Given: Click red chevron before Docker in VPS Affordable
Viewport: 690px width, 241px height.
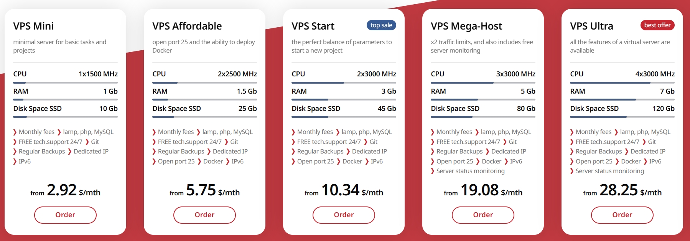Looking at the screenshot, I should click(199, 162).
